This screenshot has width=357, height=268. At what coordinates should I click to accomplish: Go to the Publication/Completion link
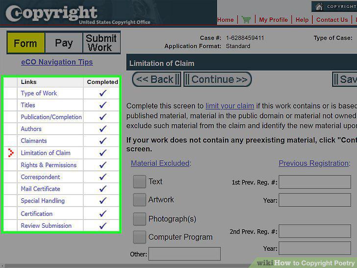[x=51, y=117]
